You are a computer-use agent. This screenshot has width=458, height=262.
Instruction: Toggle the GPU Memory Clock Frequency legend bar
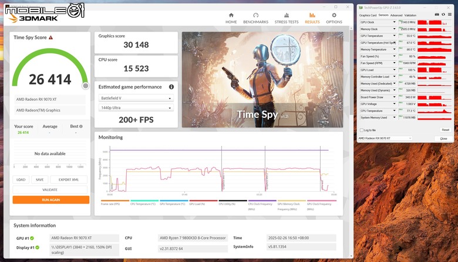tap(291, 200)
